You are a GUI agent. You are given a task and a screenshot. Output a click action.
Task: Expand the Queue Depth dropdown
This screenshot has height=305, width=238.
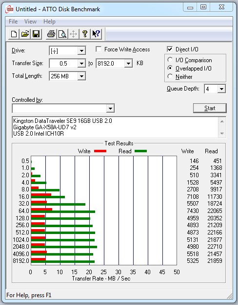click(221, 89)
